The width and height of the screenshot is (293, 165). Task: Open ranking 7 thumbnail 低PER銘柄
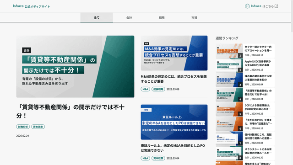229,138
